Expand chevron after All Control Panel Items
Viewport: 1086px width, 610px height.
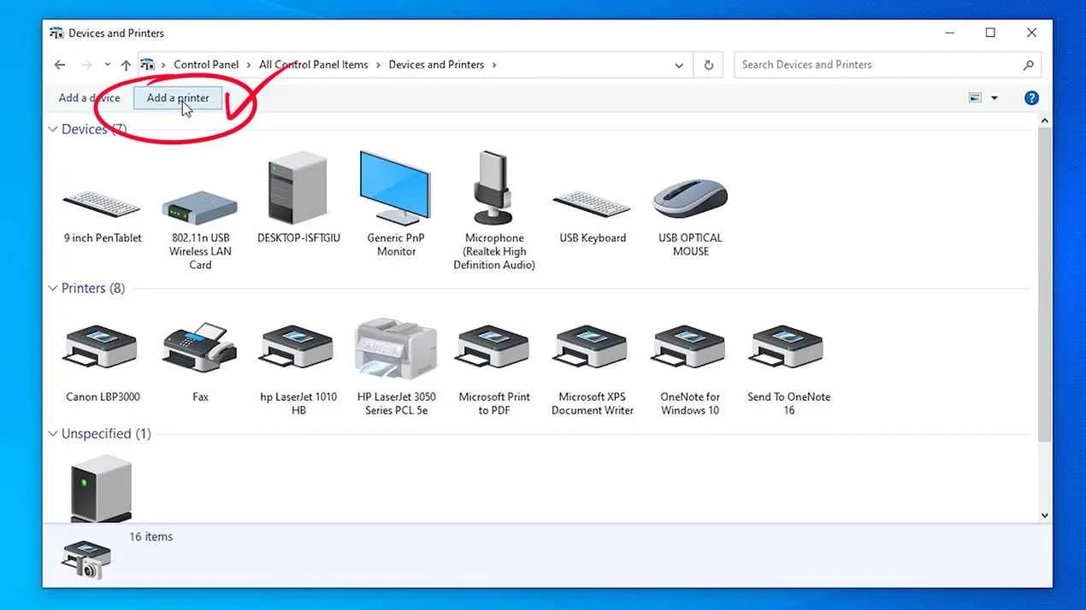tap(378, 65)
